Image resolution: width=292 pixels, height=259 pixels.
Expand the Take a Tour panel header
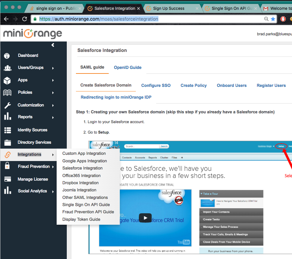[x=231, y=194]
